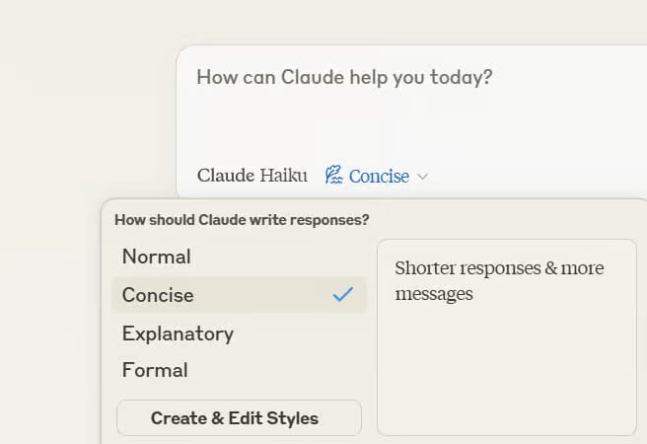
Task: Open the Claude Haiku model selector
Action: pos(252,176)
